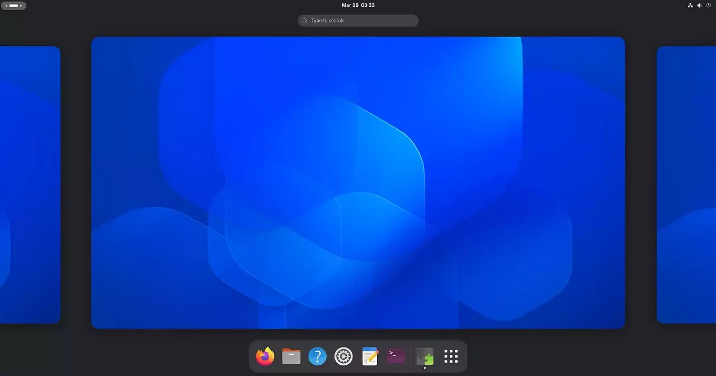Open Settings gear in the dash
The height and width of the screenshot is (376, 716).
[x=343, y=356]
